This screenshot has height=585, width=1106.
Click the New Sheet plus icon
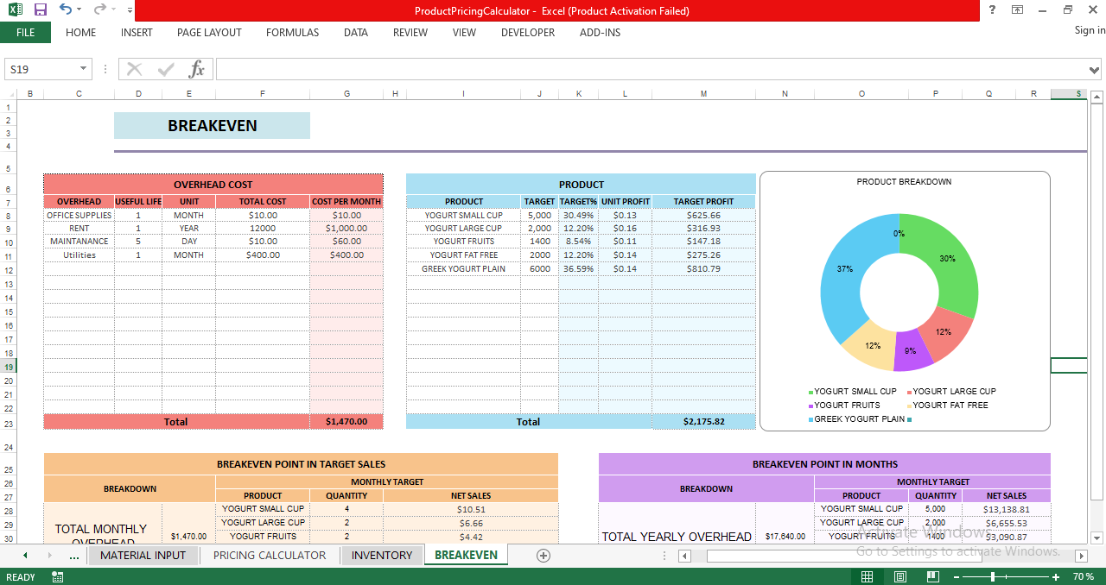[543, 555]
